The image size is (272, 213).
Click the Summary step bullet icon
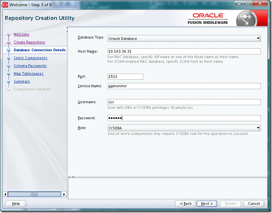[9, 82]
